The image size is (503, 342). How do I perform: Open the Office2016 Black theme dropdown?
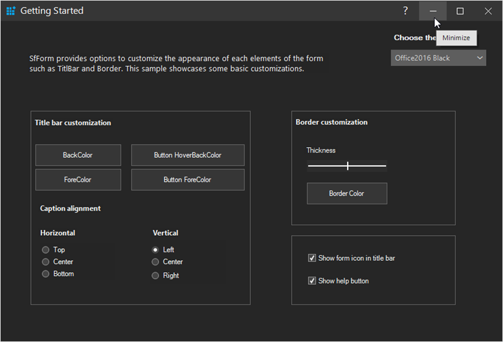pos(438,58)
